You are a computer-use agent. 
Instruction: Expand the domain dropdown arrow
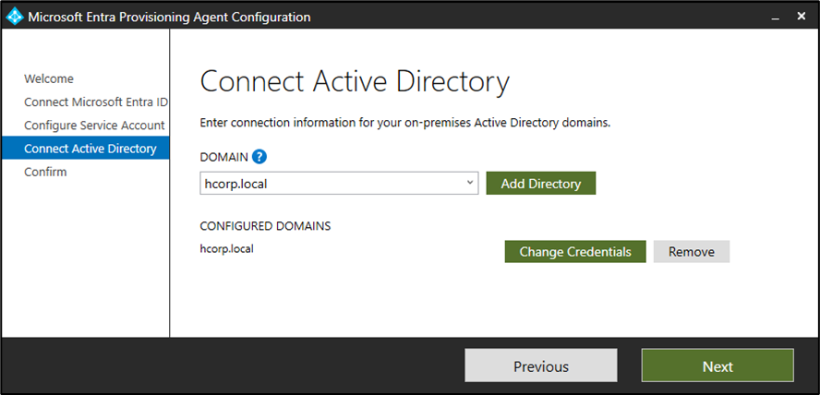(470, 183)
